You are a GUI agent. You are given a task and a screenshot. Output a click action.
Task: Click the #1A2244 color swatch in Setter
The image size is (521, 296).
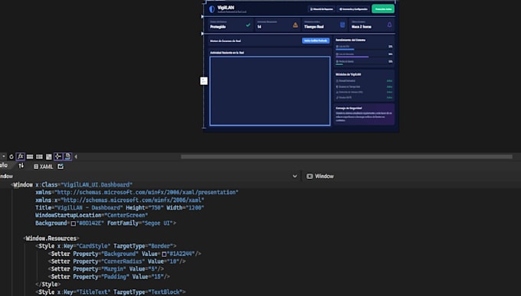[164, 254]
